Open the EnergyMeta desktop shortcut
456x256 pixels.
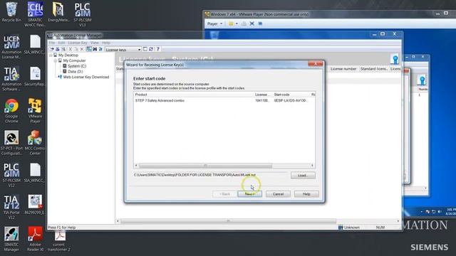(58, 11)
